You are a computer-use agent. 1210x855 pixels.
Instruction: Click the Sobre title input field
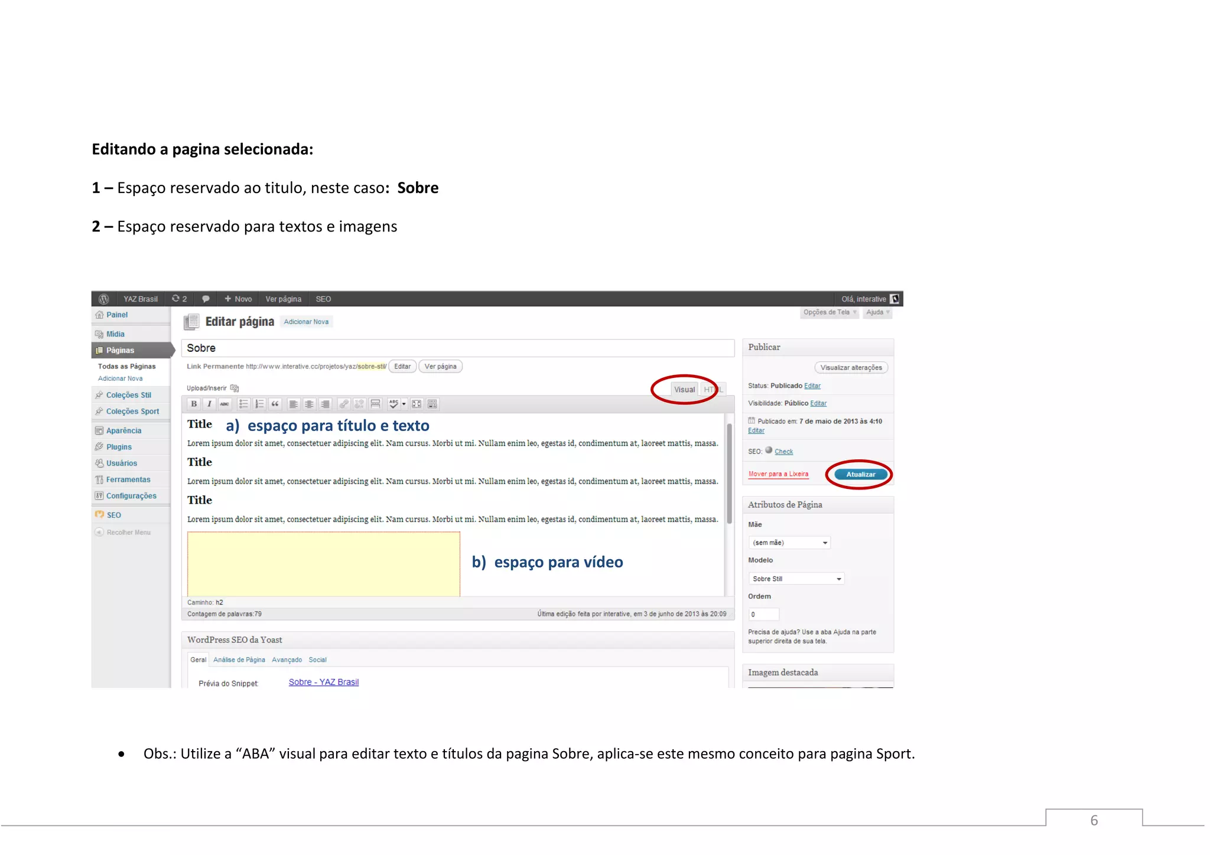(x=458, y=348)
